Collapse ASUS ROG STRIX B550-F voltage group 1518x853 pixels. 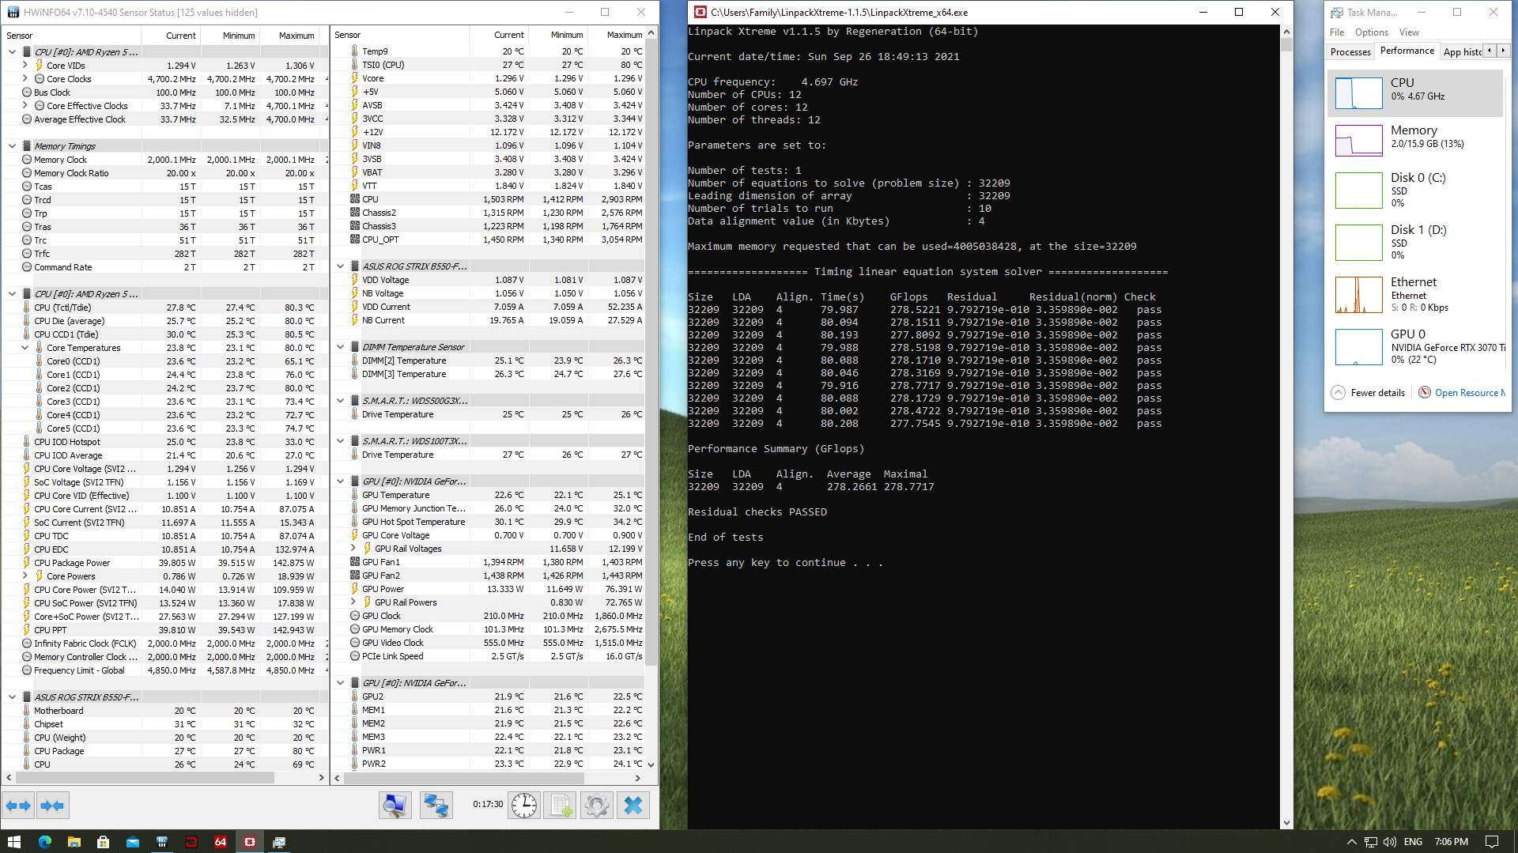coord(341,266)
